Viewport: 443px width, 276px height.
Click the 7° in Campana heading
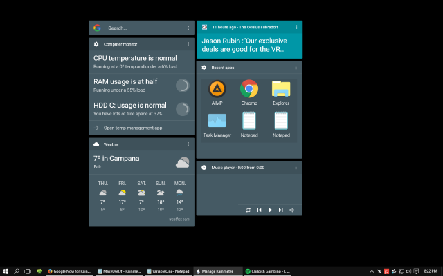(x=116, y=159)
